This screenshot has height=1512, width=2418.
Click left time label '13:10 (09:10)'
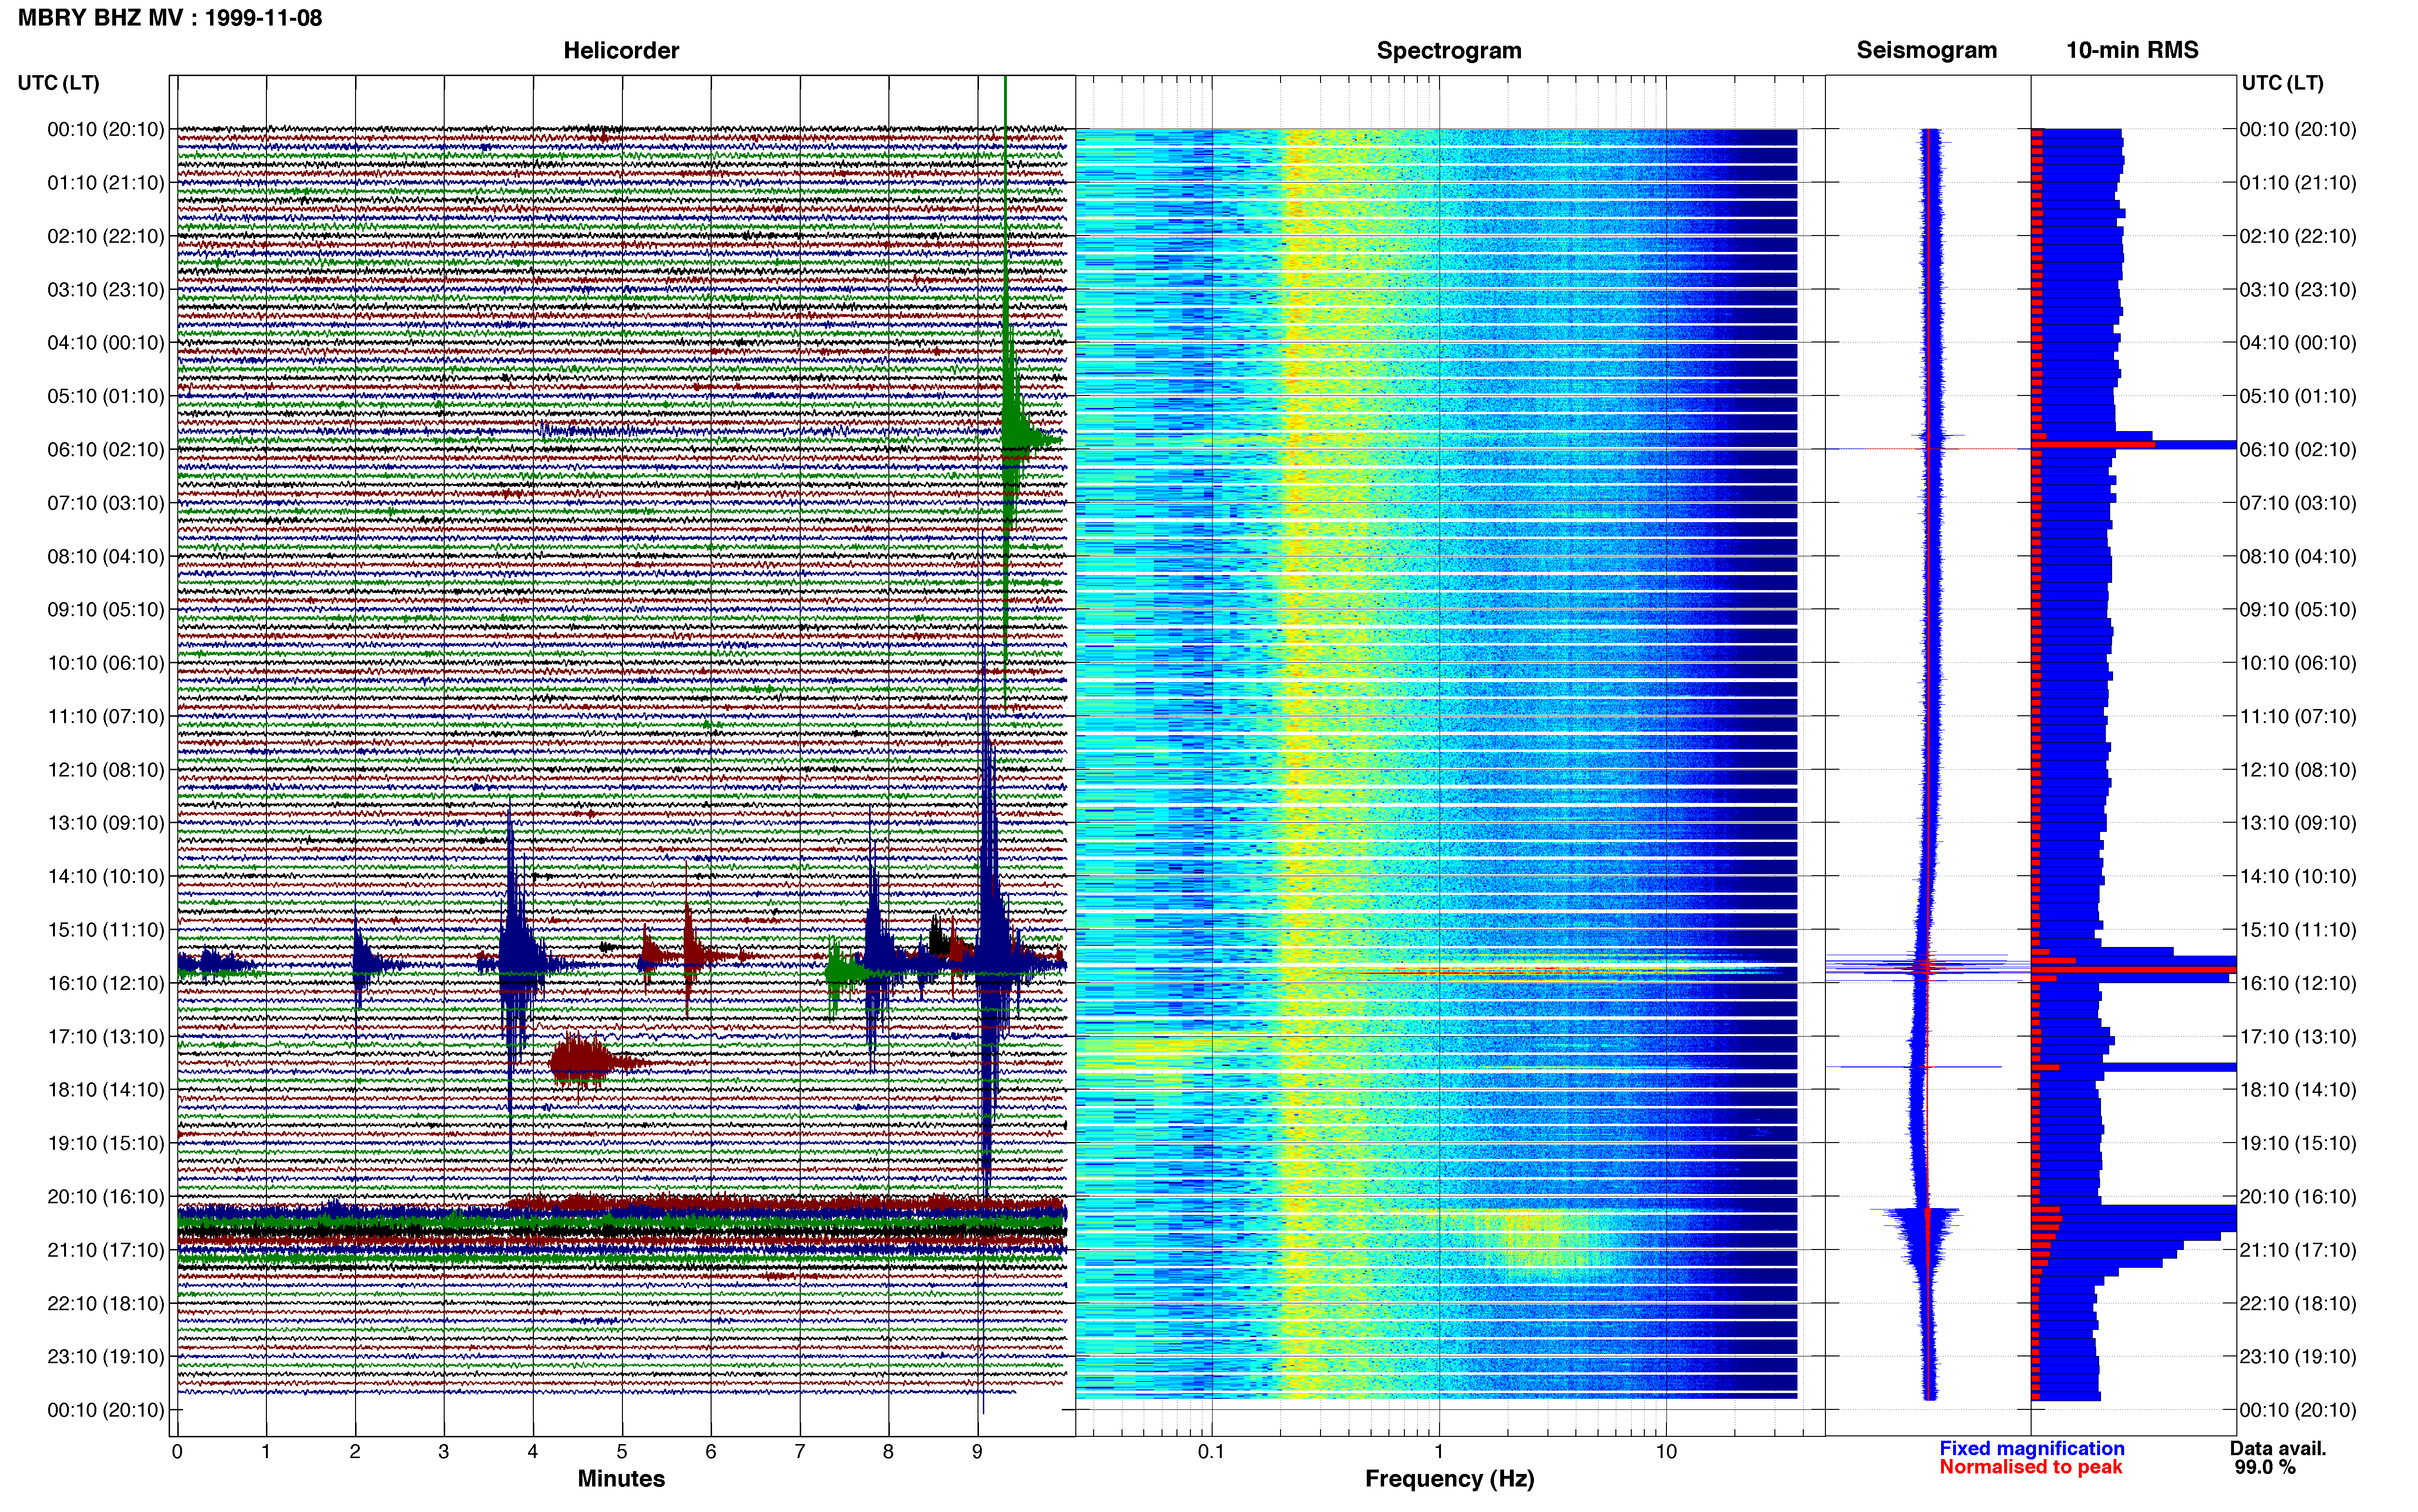tap(106, 822)
